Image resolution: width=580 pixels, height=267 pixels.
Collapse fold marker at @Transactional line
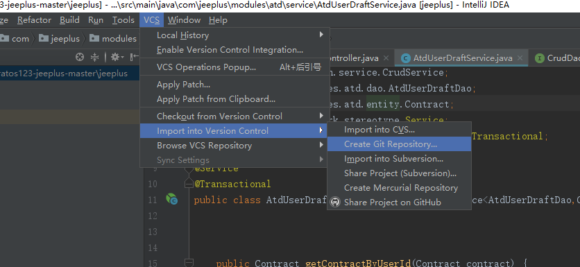point(189,183)
